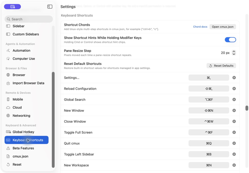Clear the Settings... shortcut

click(234, 78)
